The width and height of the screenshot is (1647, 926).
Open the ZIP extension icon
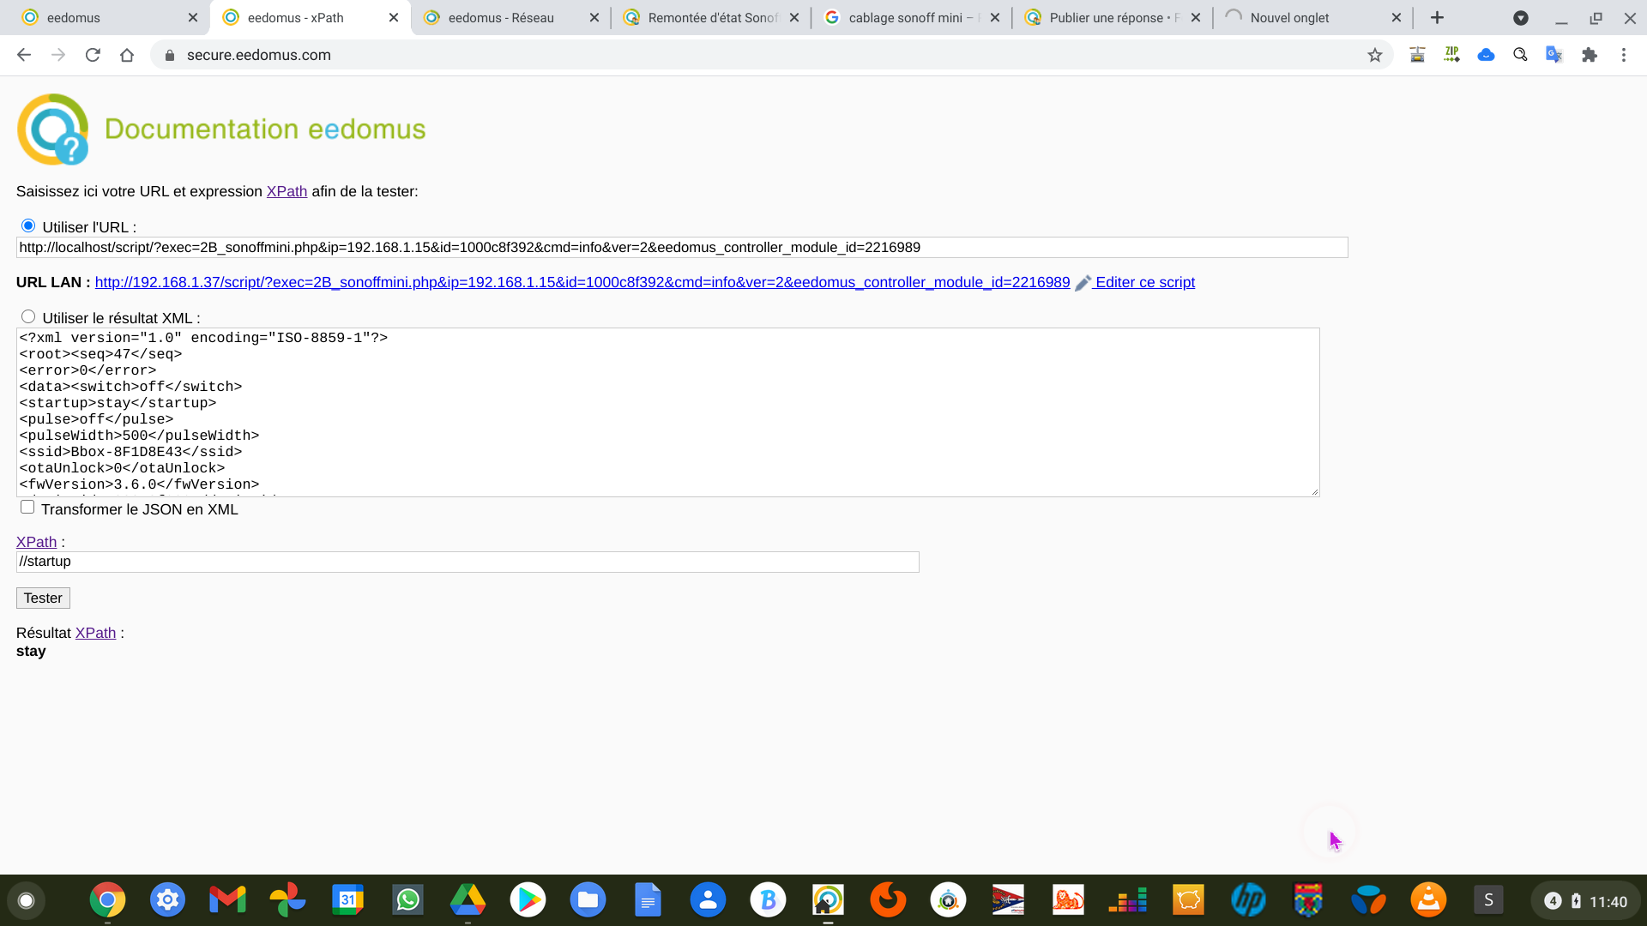pos(1451,55)
